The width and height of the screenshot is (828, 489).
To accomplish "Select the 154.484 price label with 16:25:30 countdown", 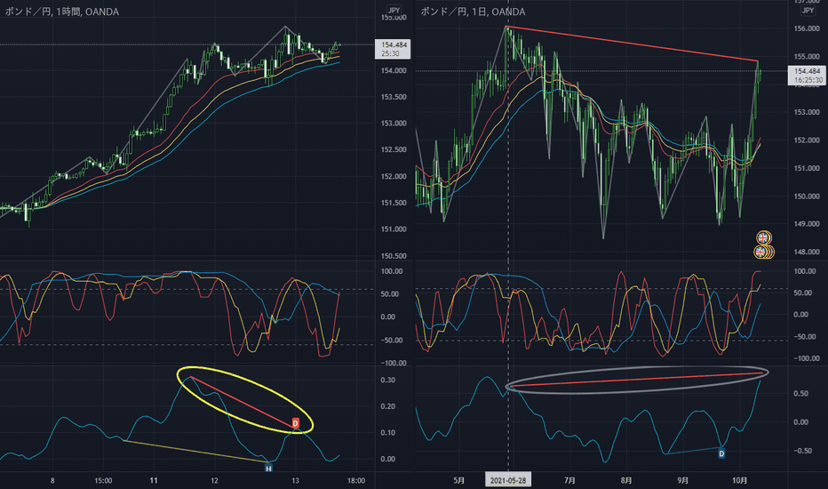I will coord(808,75).
